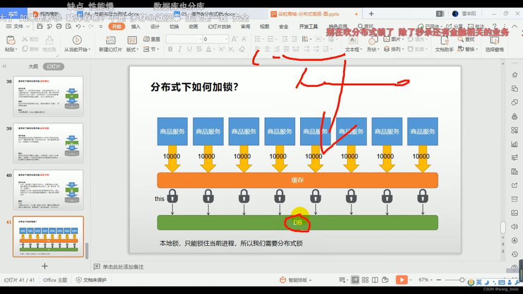This screenshot has height=294, width=523.
Task: Switch to the Animation (动画) tab
Action: click(193, 26)
